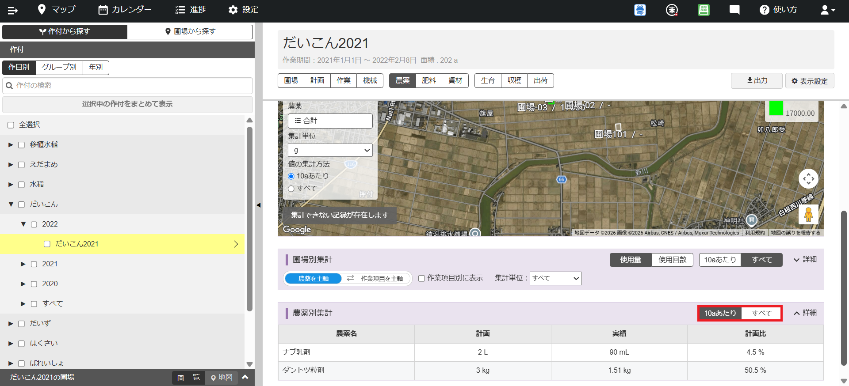Click the crop list scrollbar

tap(249, 219)
